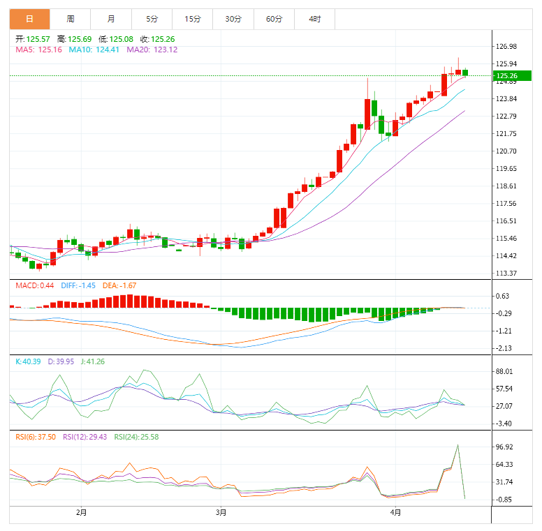Viewport: 542px width, 531px height.
Task: Click the high price 125.69 value
Action: 80,39
